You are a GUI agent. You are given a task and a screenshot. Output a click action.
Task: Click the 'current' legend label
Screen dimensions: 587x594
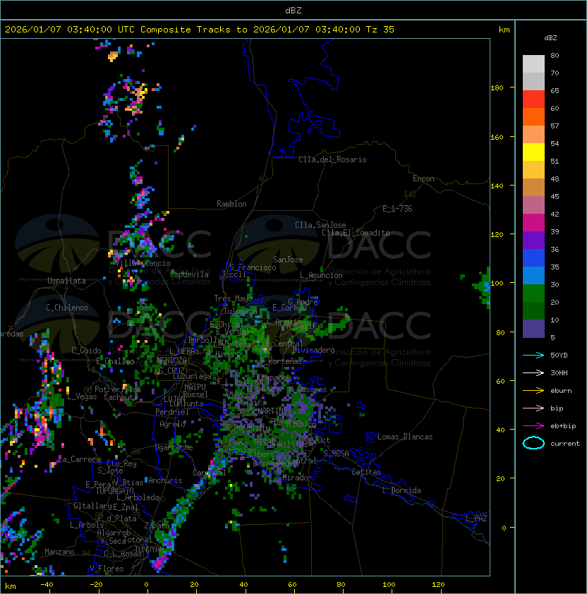click(x=565, y=444)
